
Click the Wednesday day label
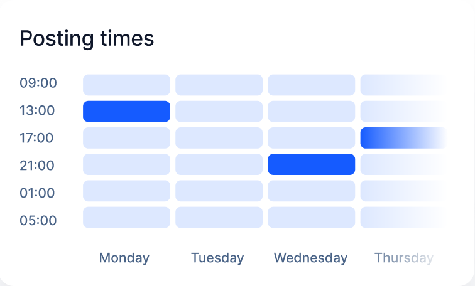[310, 258]
